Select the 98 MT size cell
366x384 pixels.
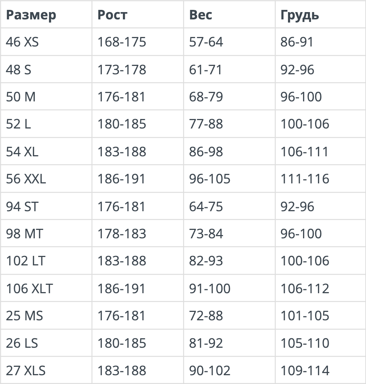tap(24, 234)
